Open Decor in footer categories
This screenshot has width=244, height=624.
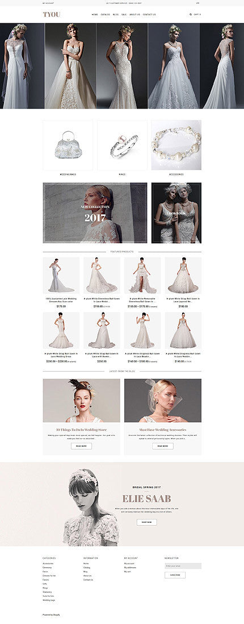[x=45, y=572]
